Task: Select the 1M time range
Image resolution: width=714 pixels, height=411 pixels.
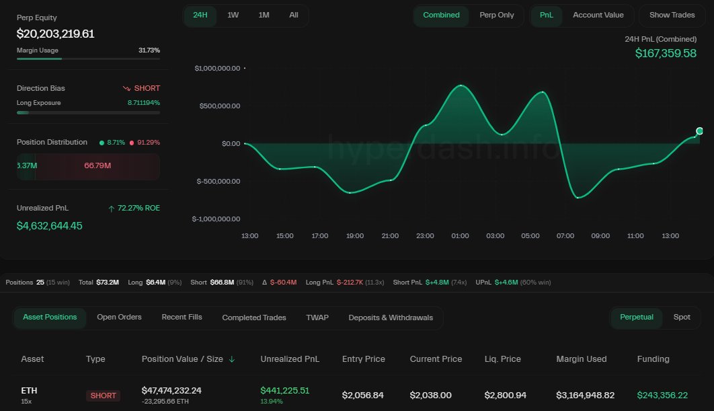Action: click(264, 15)
